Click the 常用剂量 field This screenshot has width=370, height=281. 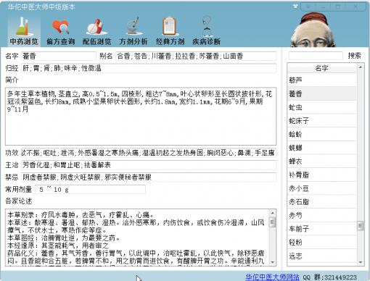click(90, 190)
